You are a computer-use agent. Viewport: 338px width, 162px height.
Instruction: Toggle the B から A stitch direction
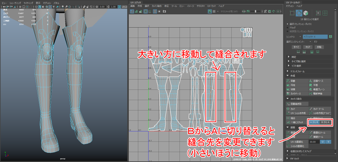[325, 122]
